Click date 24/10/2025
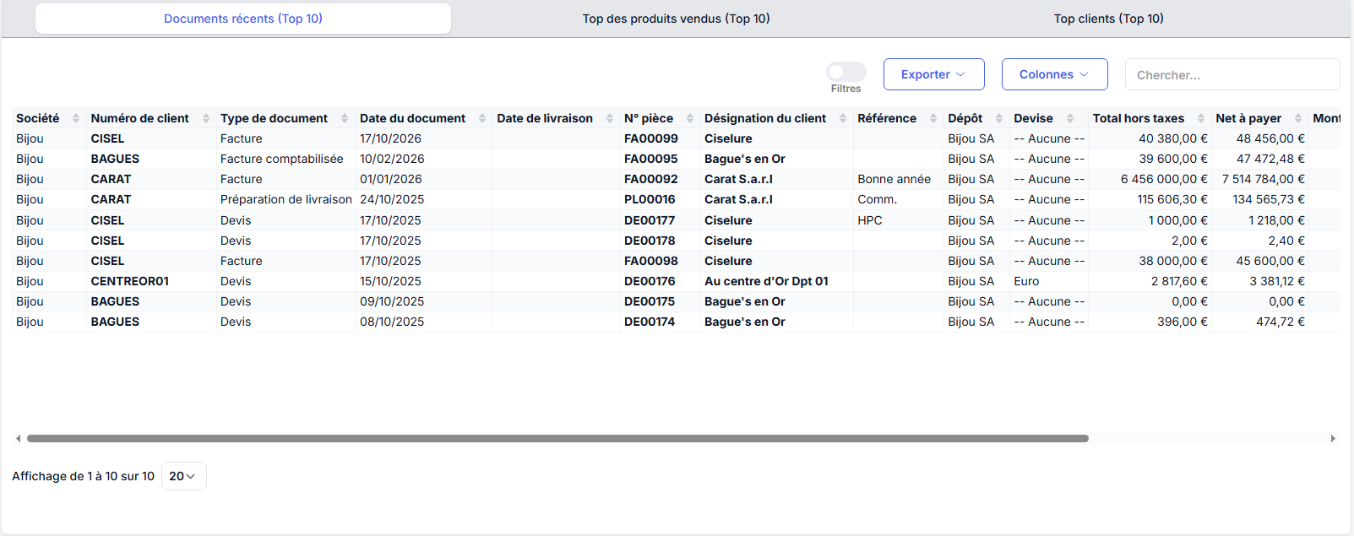This screenshot has width=1354, height=536. [390, 199]
